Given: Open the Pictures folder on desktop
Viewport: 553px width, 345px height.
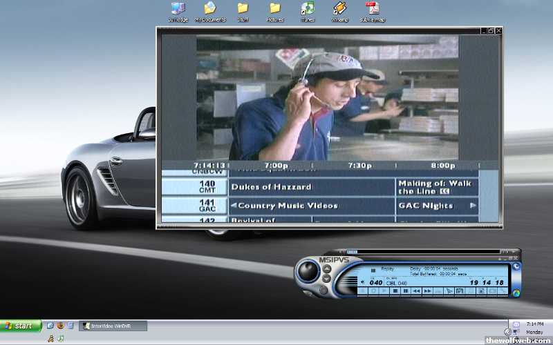Looking at the screenshot, I should 275,8.
